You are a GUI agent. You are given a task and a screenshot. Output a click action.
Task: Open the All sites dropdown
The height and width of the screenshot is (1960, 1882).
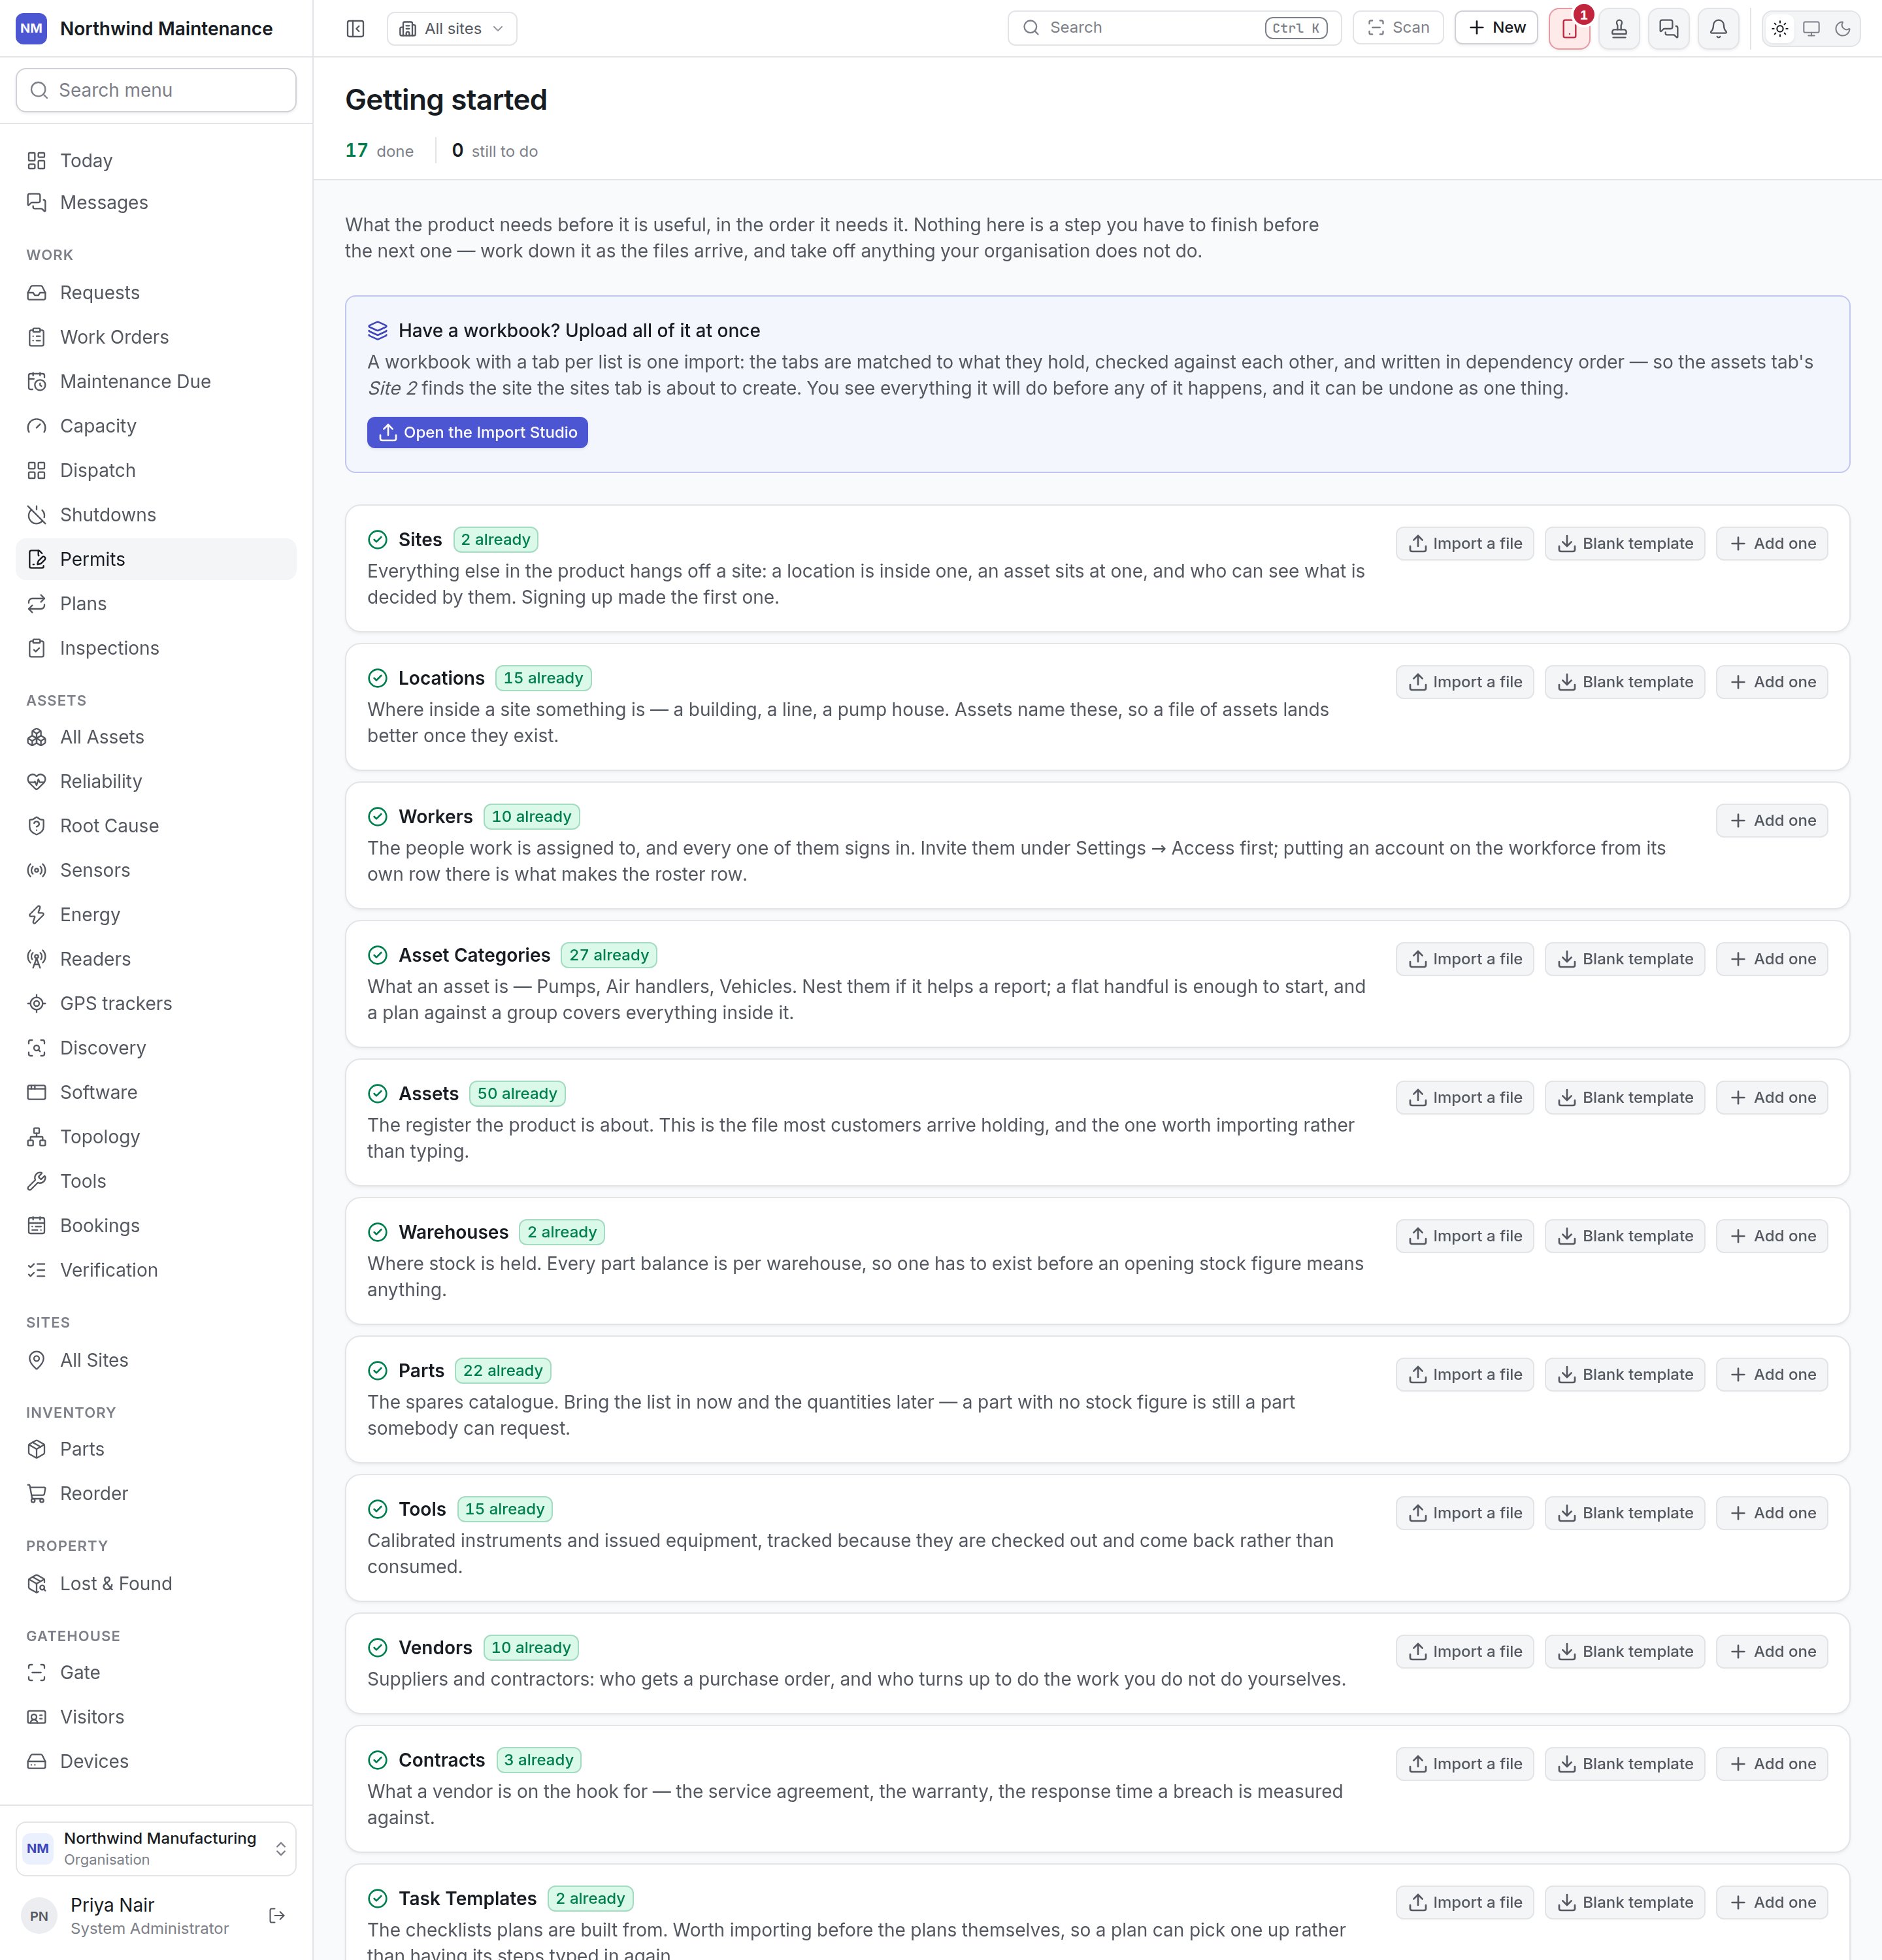point(452,29)
